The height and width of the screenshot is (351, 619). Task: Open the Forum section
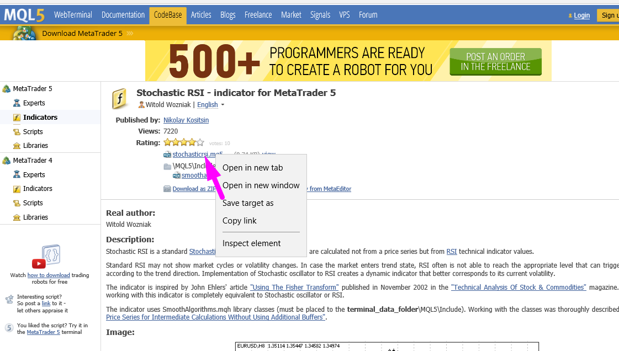(x=368, y=15)
